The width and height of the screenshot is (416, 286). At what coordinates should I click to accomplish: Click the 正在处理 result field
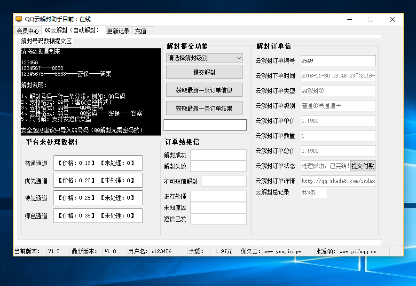(x=219, y=196)
